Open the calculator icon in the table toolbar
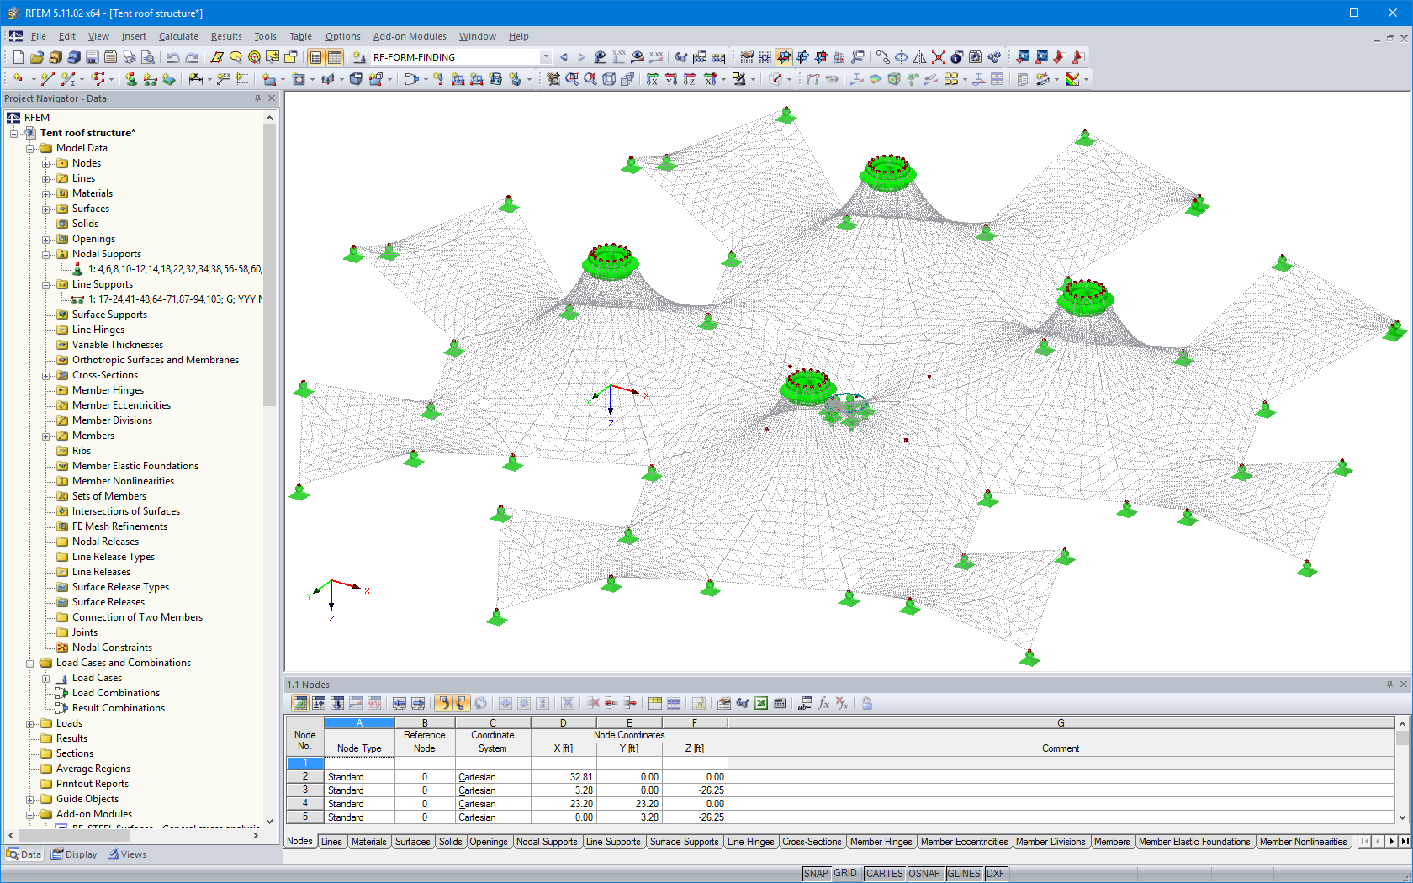The height and width of the screenshot is (883, 1413). click(778, 703)
